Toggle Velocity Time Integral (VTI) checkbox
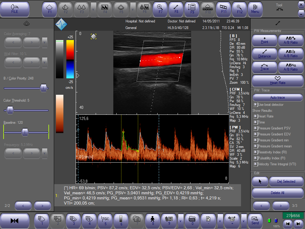The width and height of the screenshot is (305, 229). click(255, 164)
